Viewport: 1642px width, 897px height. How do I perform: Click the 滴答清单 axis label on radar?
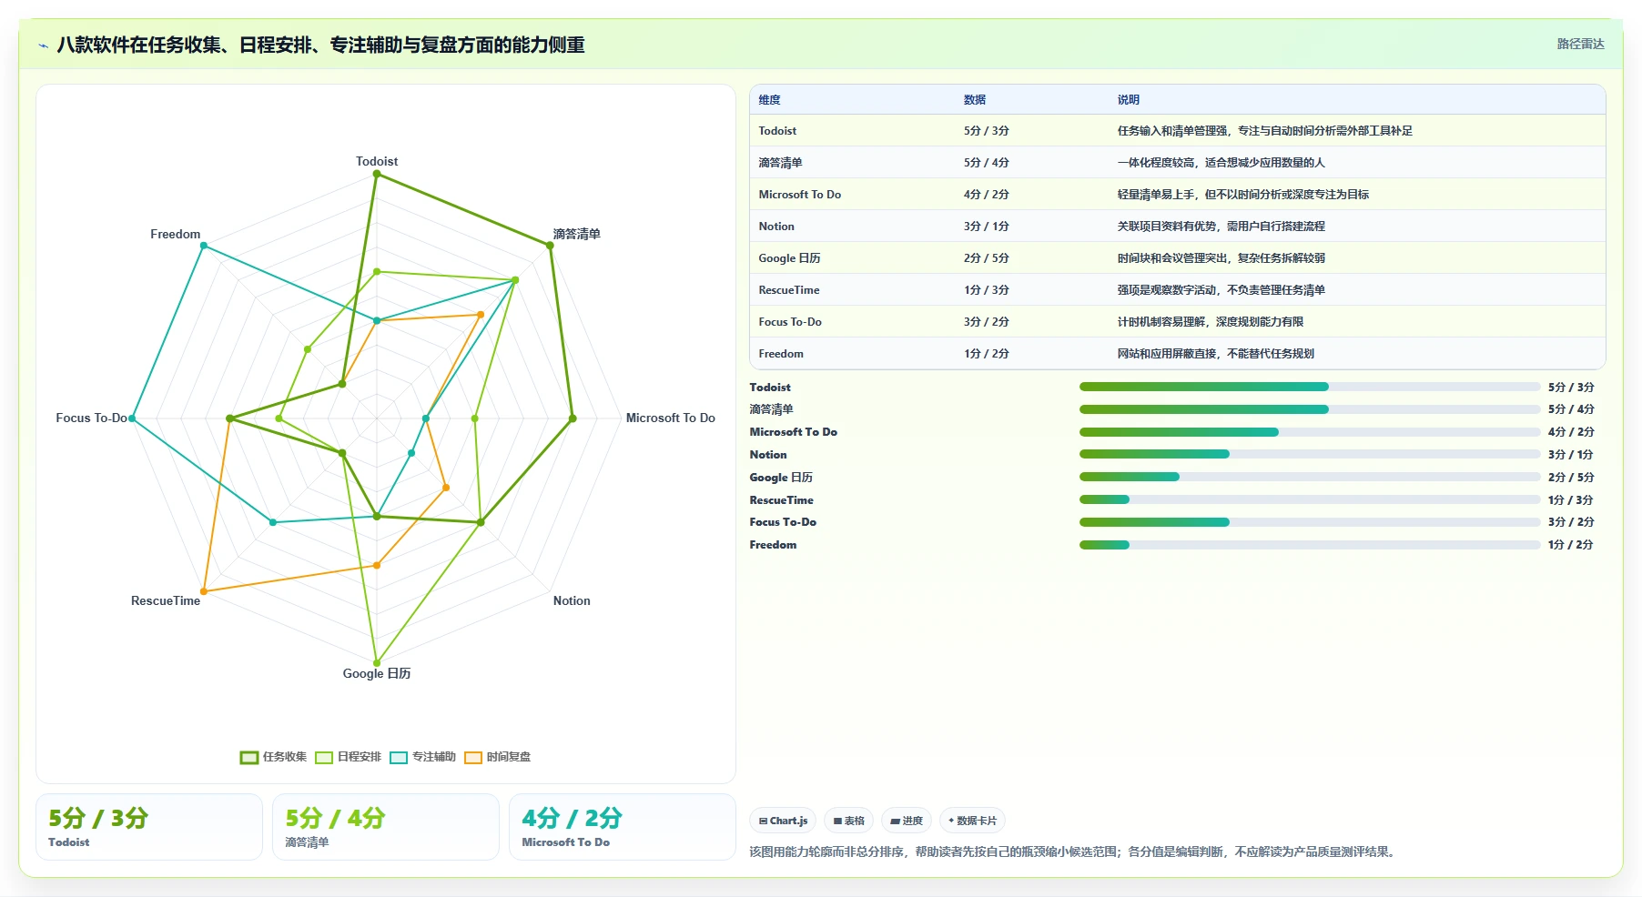point(577,234)
